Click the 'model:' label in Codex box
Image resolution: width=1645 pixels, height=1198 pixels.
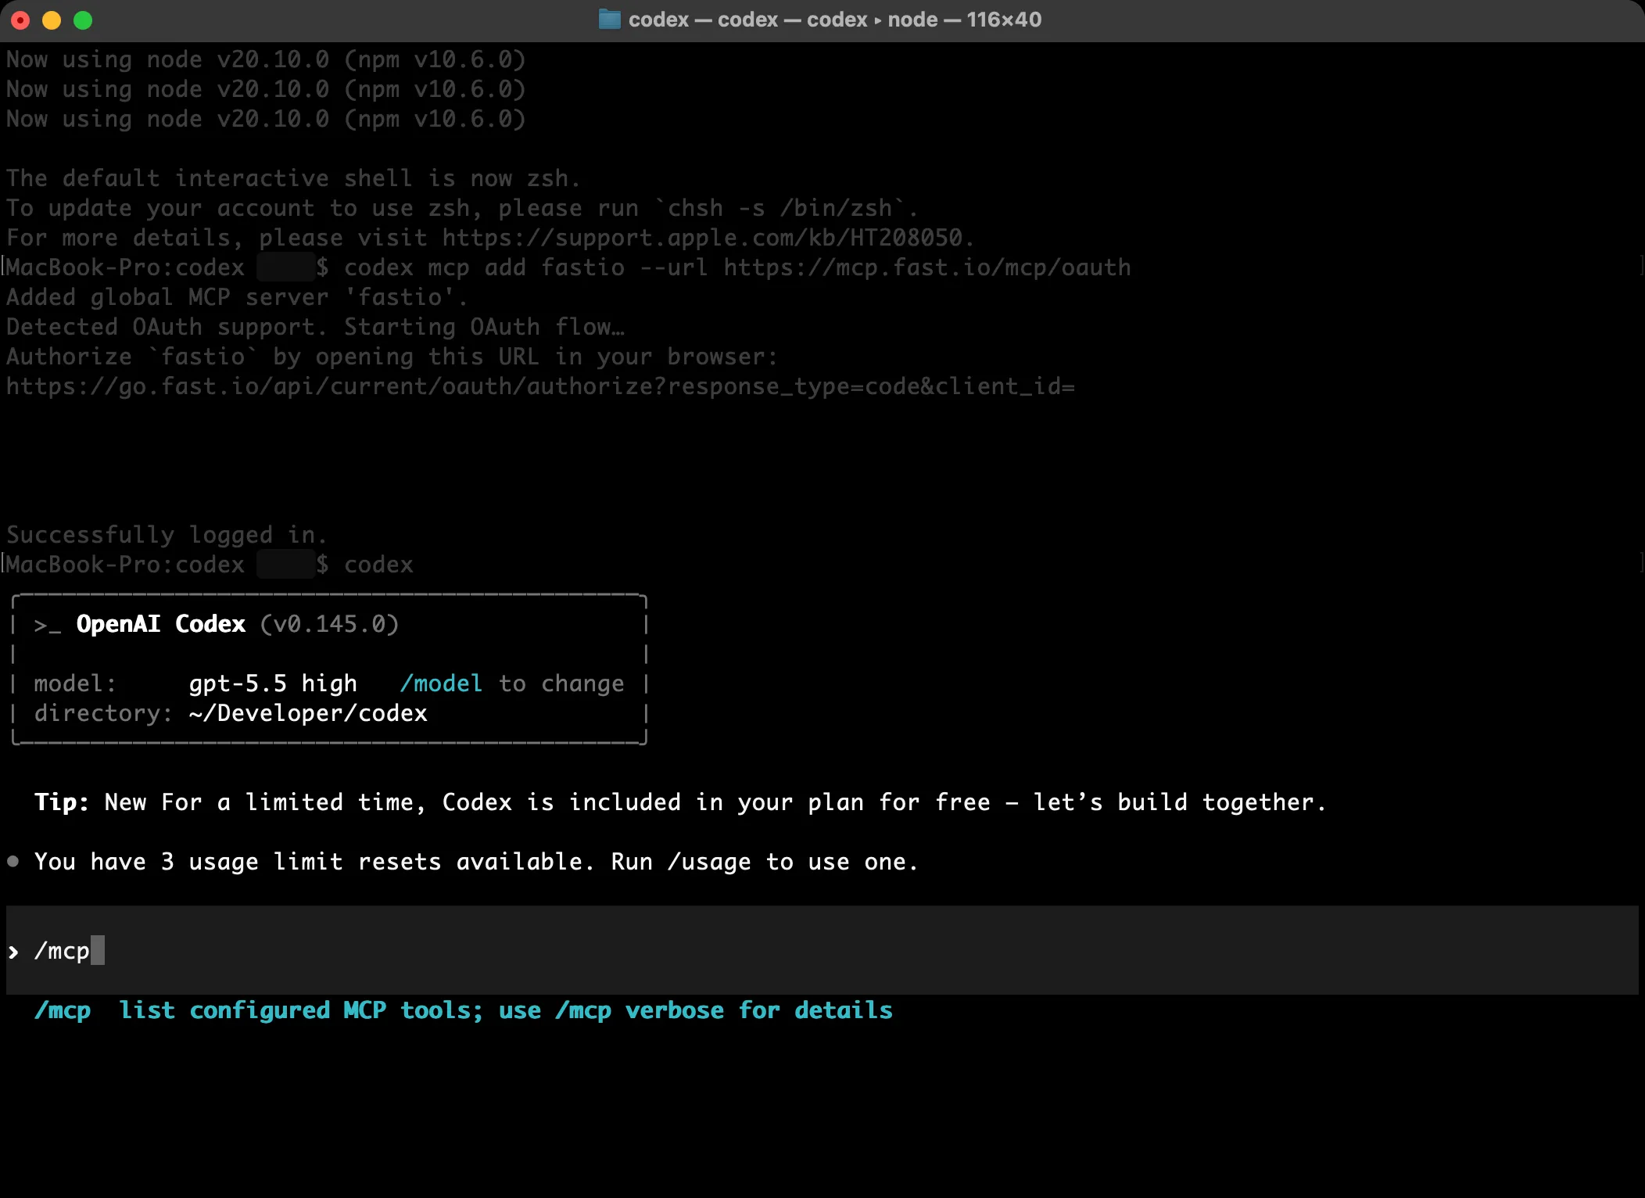(75, 683)
